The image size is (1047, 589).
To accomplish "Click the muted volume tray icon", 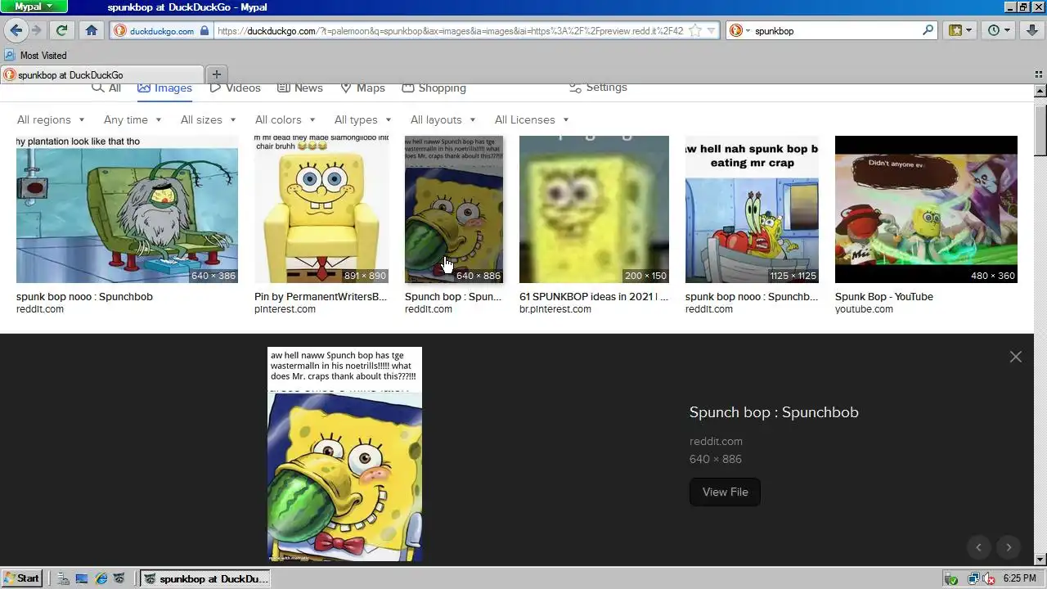I will point(988,578).
